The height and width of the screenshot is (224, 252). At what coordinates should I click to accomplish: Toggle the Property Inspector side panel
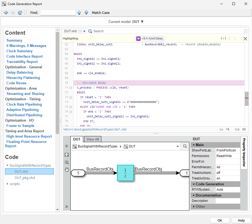(244, 152)
